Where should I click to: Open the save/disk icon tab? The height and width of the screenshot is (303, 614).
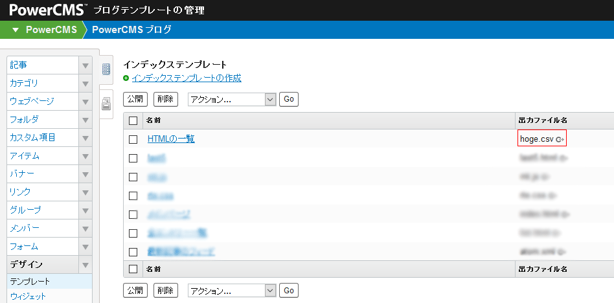(106, 104)
